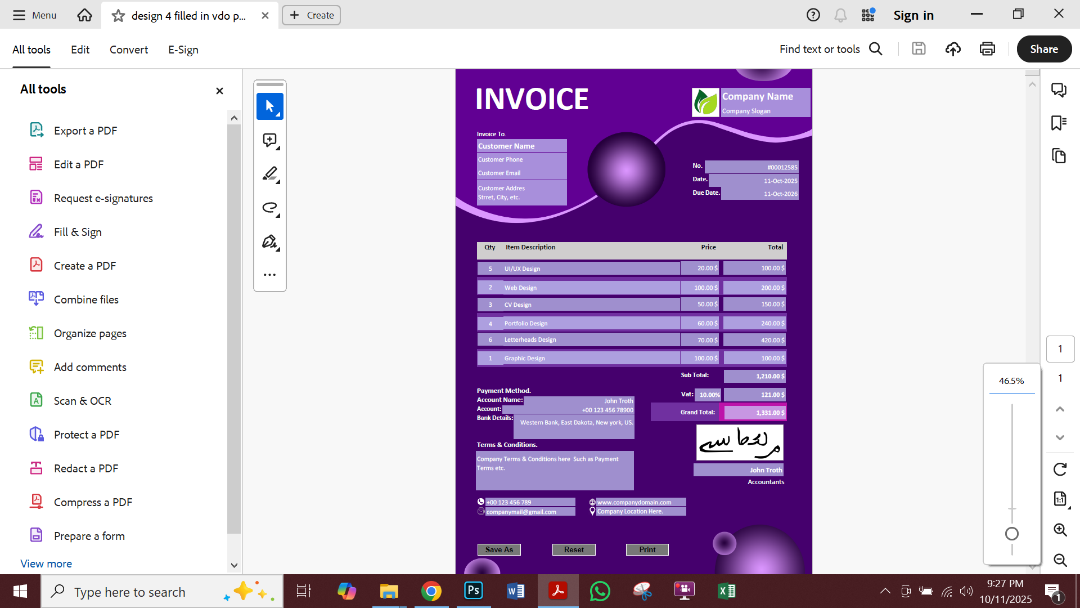Click the zoom in magnifier
1080x608 pixels.
click(1060, 530)
